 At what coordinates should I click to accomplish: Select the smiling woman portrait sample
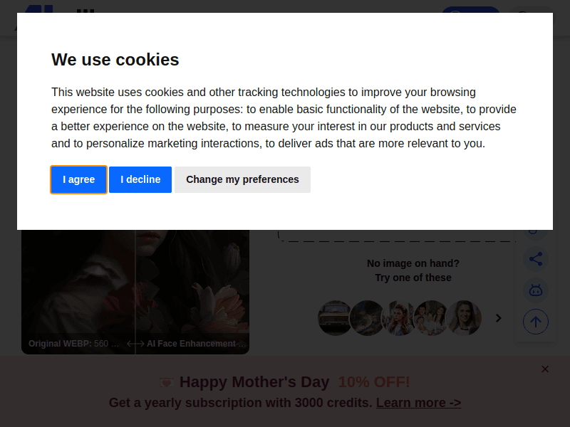(x=463, y=318)
